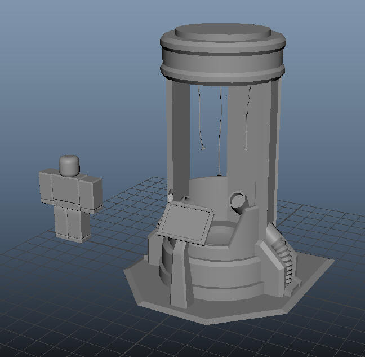Click the octagonal porthole ring

point(238,201)
